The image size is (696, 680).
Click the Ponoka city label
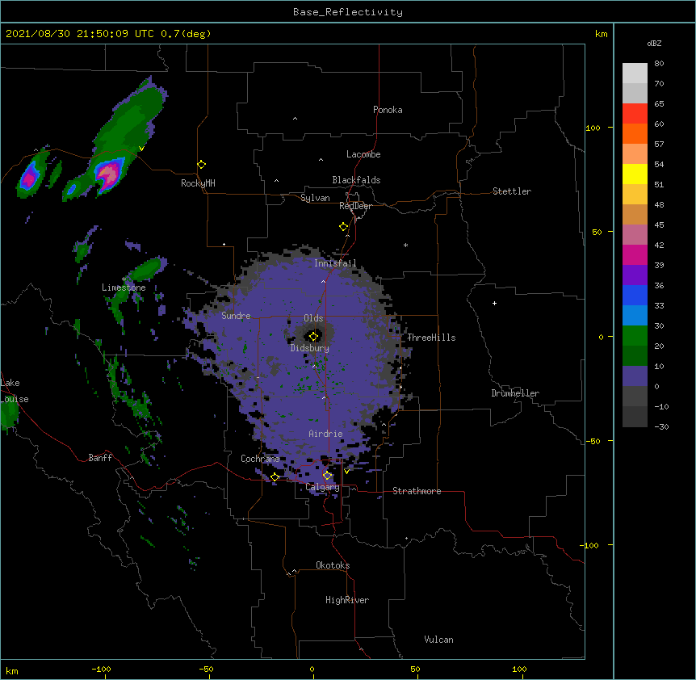coord(388,110)
